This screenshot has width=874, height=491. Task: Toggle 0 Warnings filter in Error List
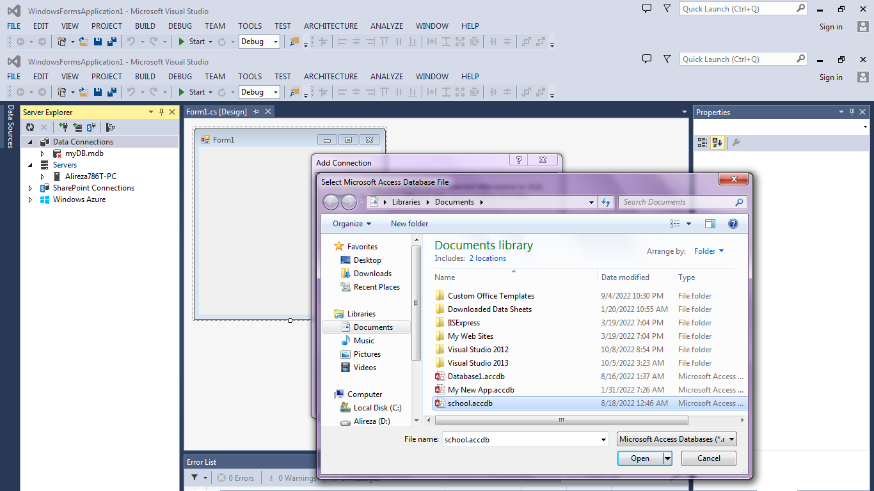[293, 478]
